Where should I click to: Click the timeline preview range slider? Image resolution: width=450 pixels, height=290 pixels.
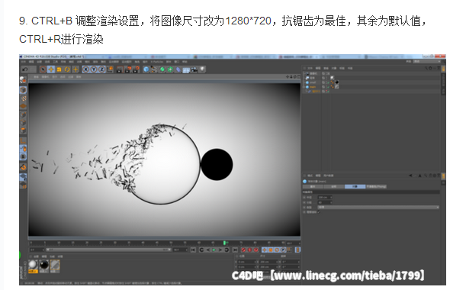pos(108,250)
